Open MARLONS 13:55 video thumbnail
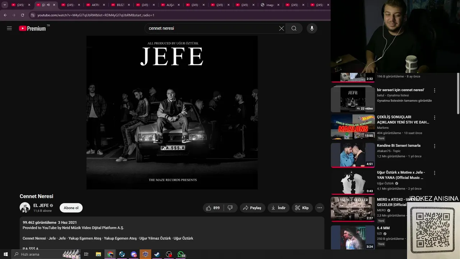This screenshot has height=259, width=460. [x=353, y=127]
